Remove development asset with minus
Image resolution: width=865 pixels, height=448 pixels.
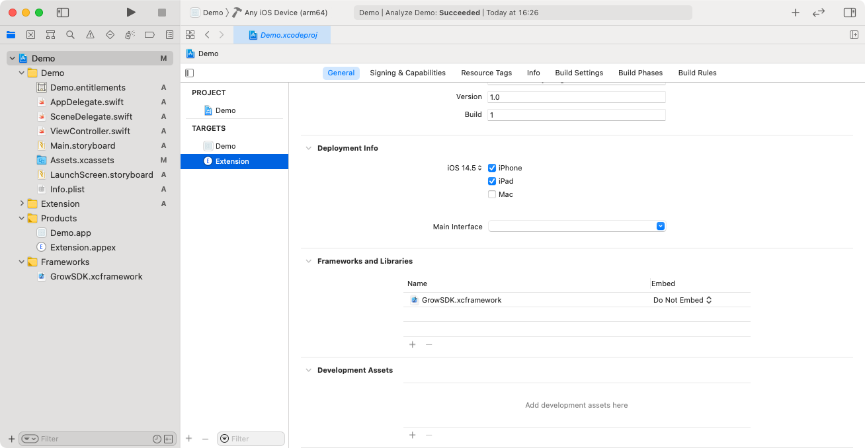(429, 435)
